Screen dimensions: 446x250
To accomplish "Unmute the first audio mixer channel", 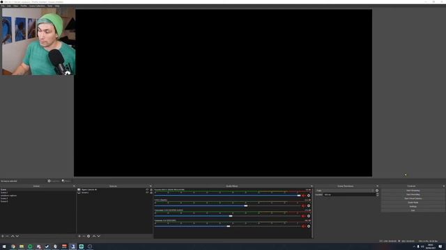I will (304, 196).
